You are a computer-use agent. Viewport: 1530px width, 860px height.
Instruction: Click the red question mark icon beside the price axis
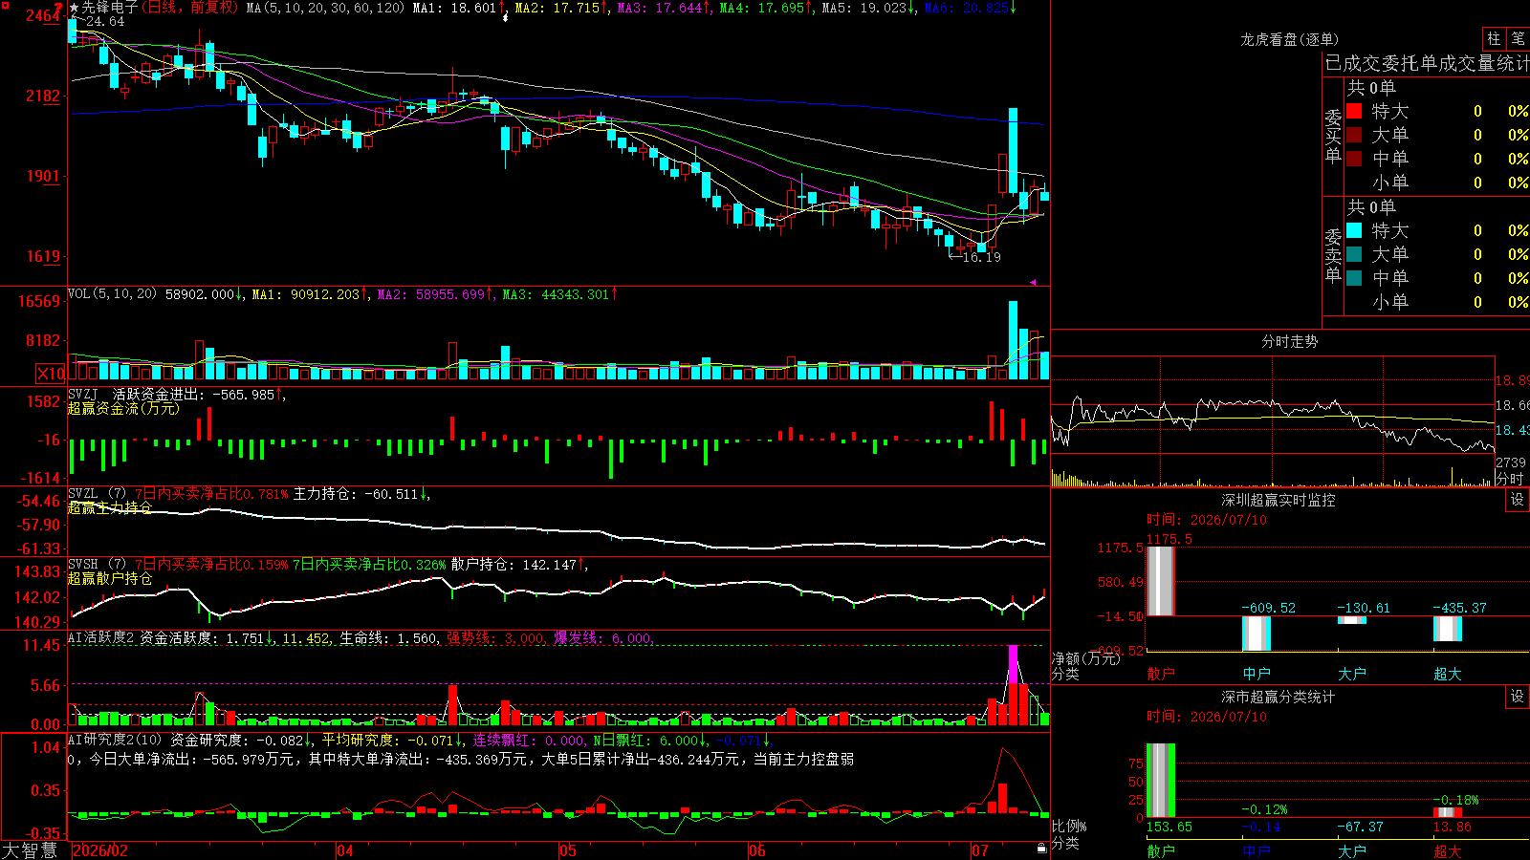(58, 8)
